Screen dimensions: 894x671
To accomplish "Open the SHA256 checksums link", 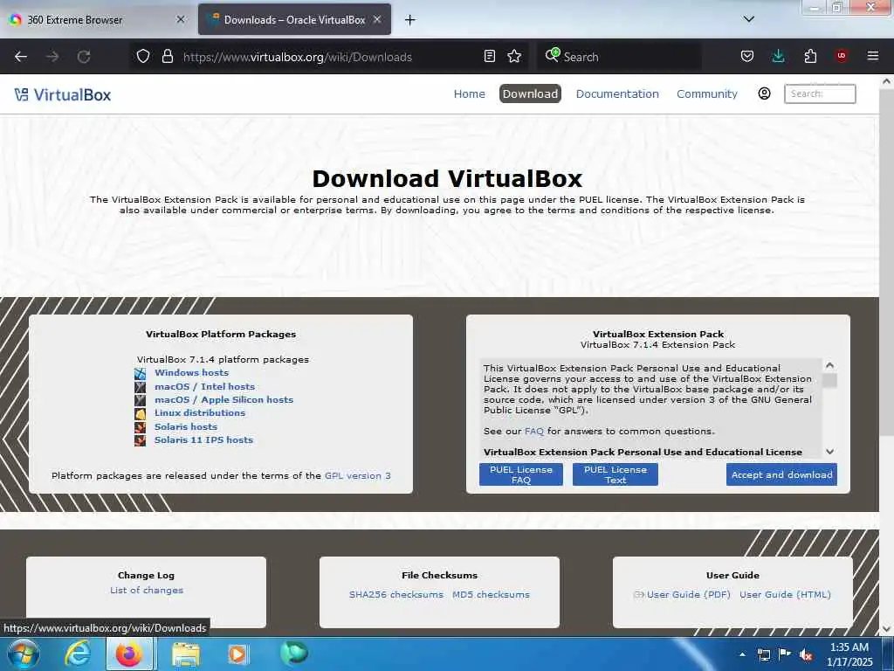I will 396,594.
